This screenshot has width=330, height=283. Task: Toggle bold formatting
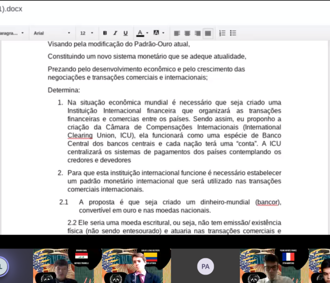tap(105, 33)
